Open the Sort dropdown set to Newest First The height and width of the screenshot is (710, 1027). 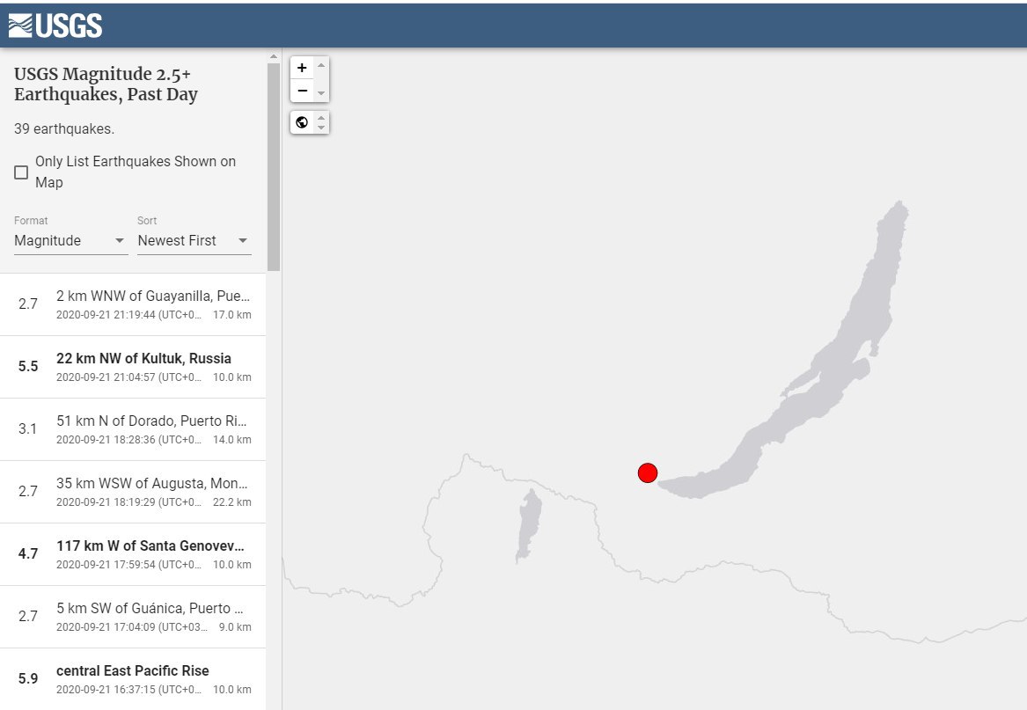[x=194, y=240]
